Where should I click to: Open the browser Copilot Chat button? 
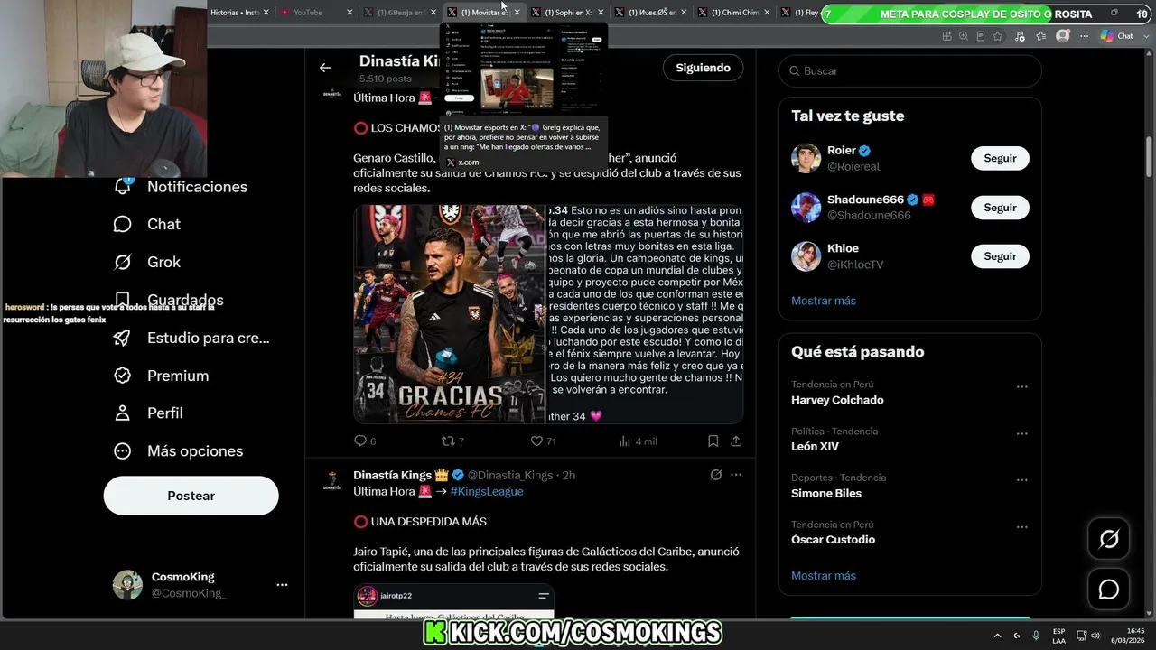point(1117,36)
